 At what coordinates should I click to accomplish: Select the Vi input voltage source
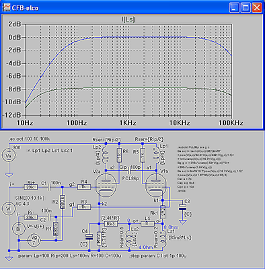[9, 208]
